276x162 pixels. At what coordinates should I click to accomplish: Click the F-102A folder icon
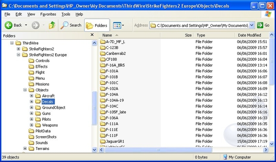click(103, 88)
